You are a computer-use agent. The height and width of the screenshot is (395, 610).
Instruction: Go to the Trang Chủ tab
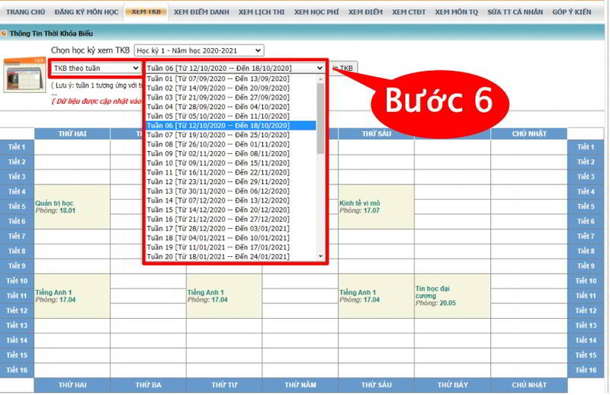(27, 12)
